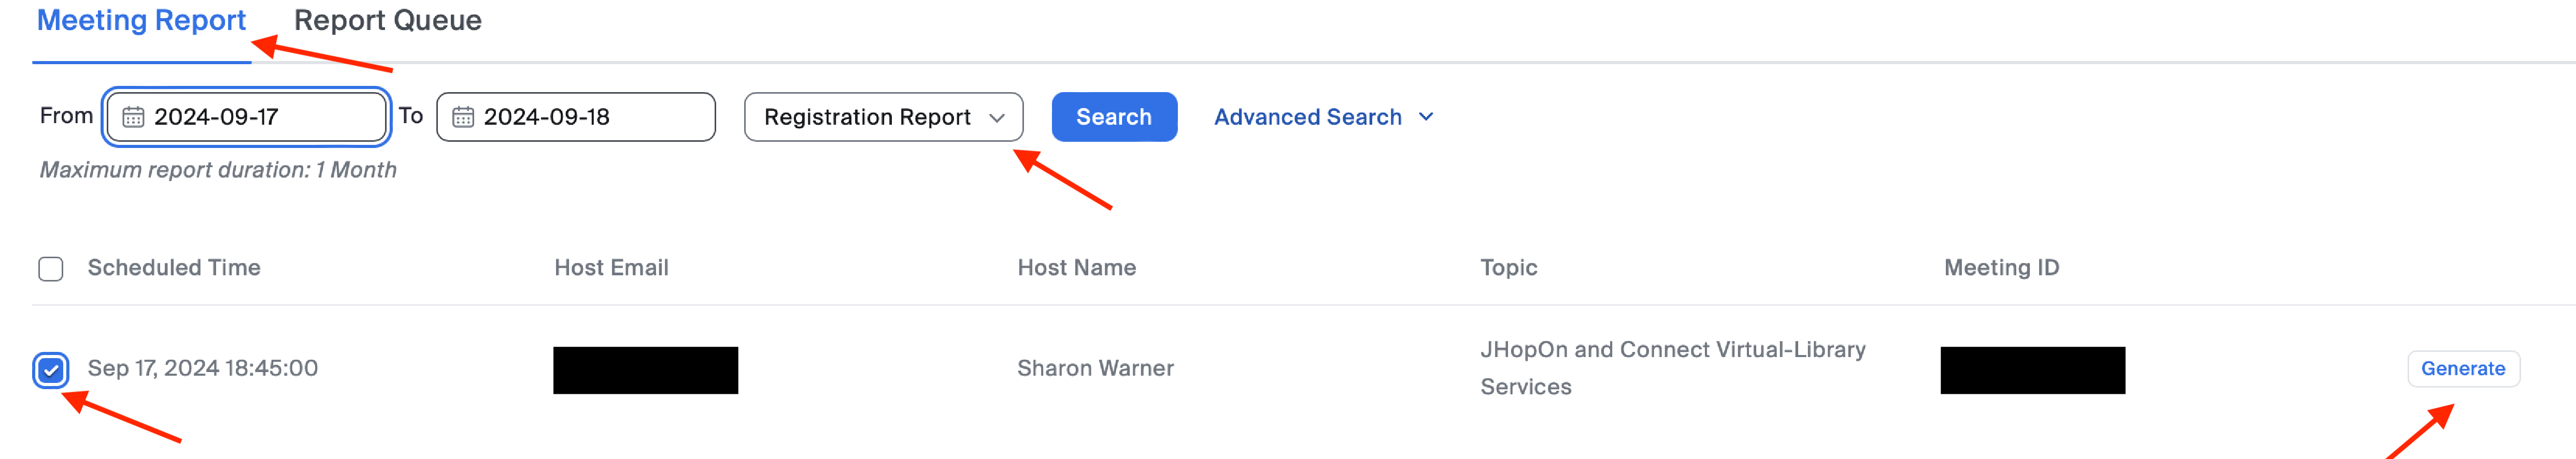Click the Host Email column header

click(x=611, y=268)
